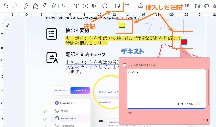Click the 翻訳と文法チェック heading
Viewport: 216px width, 127px height.
(85, 54)
